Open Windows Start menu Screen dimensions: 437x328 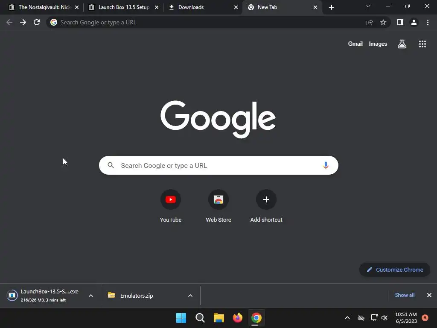(181, 318)
